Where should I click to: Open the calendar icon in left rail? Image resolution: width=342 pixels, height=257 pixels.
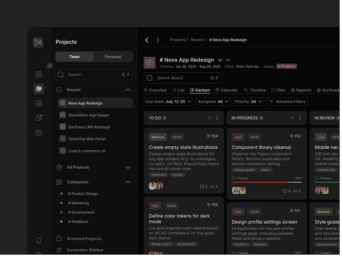click(x=39, y=133)
